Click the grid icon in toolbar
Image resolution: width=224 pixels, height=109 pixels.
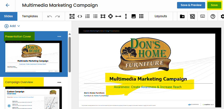pyautogui.click(x=141, y=16)
